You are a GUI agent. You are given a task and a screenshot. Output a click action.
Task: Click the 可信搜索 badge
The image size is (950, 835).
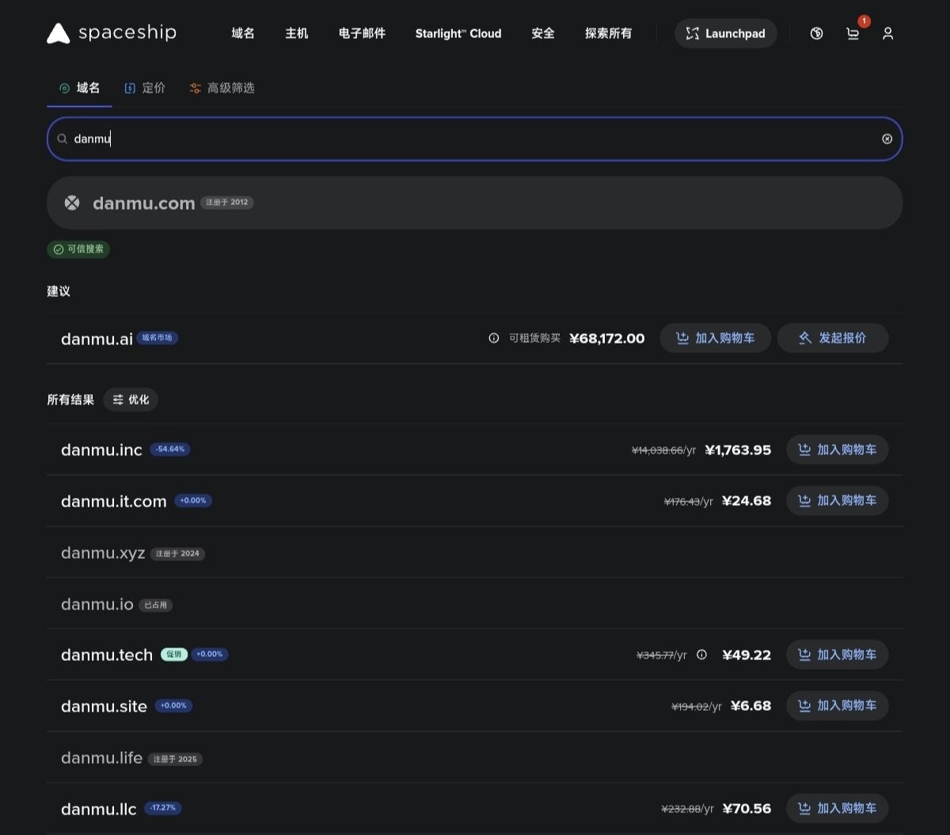tap(78, 249)
